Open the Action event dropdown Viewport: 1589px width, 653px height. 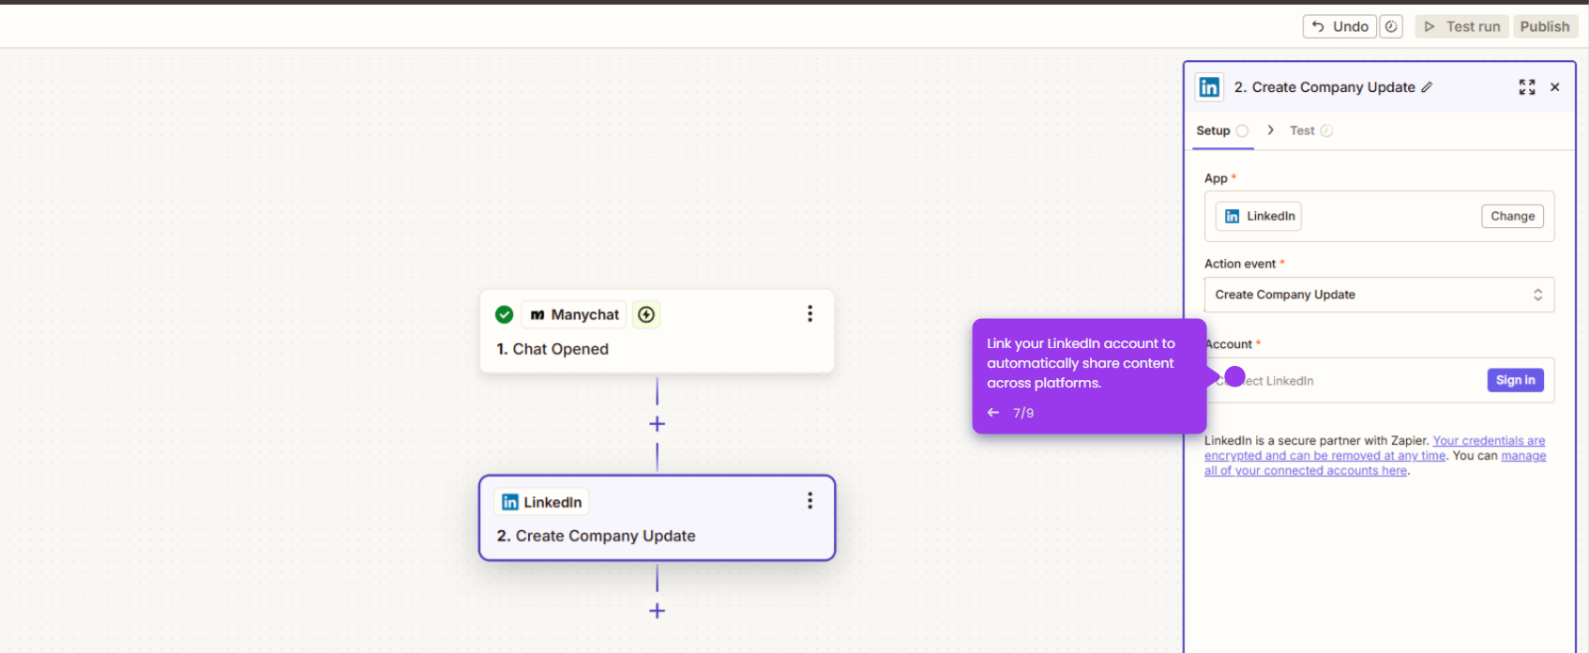[1379, 295]
